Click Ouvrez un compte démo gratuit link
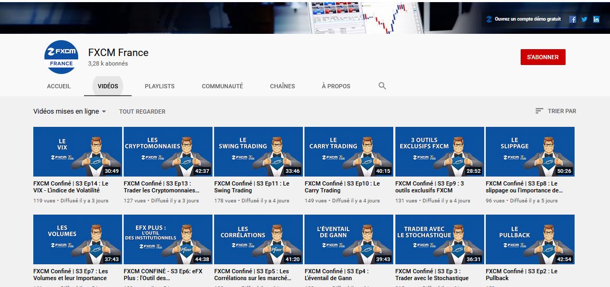 click(x=528, y=18)
